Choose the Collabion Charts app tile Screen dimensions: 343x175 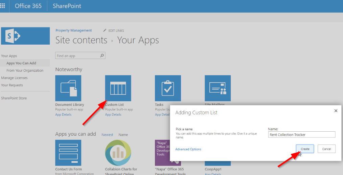(x=118, y=153)
